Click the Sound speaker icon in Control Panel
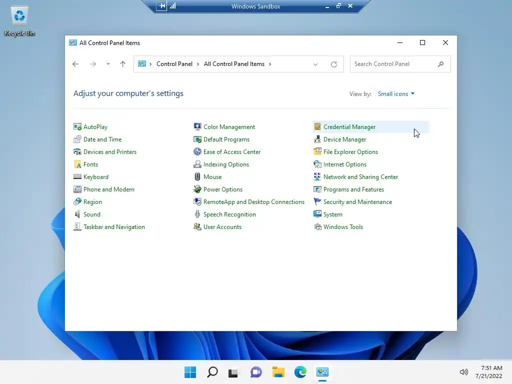The width and height of the screenshot is (512, 384). 77,214
